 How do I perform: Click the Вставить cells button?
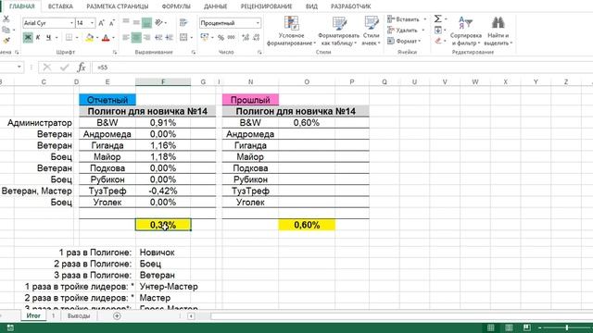pyautogui.click(x=407, y=18)
